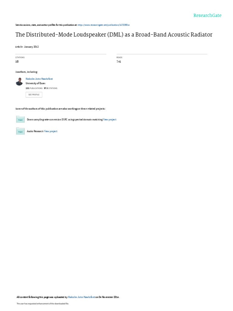Click the Audio Research project title
The height and width of the screenshot is (311, 233).
point(35,131)
